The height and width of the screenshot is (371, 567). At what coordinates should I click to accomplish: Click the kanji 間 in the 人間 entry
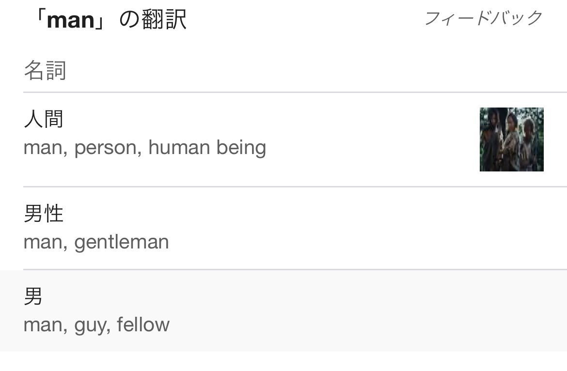tap(54, 119)
